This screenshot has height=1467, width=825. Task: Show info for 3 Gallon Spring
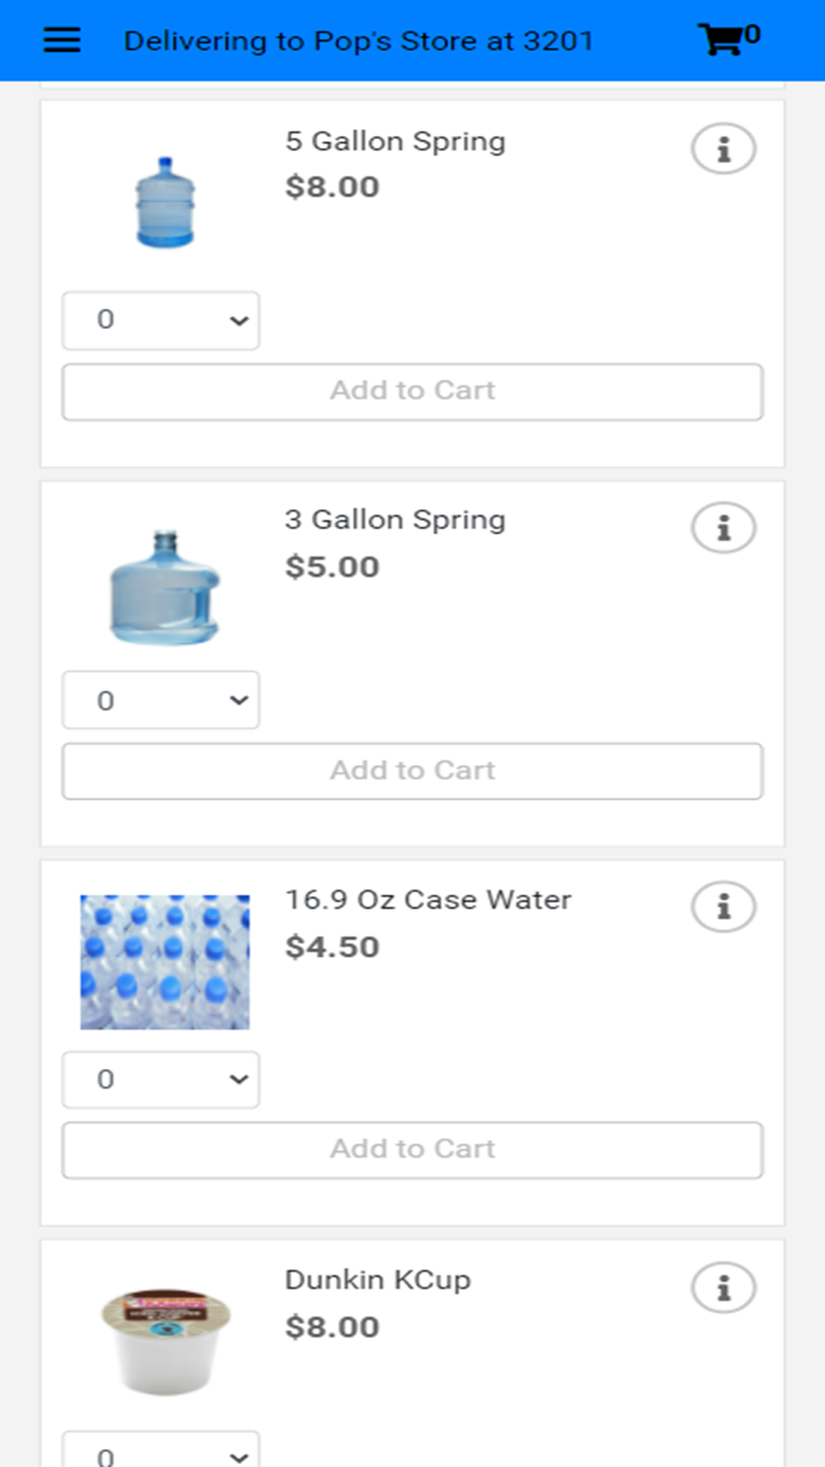[x=724, y=528]
